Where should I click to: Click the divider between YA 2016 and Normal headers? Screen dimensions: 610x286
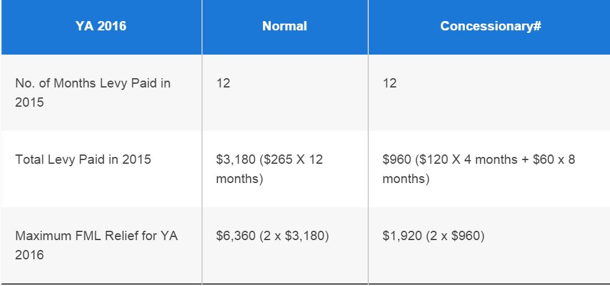pos(201,27)
